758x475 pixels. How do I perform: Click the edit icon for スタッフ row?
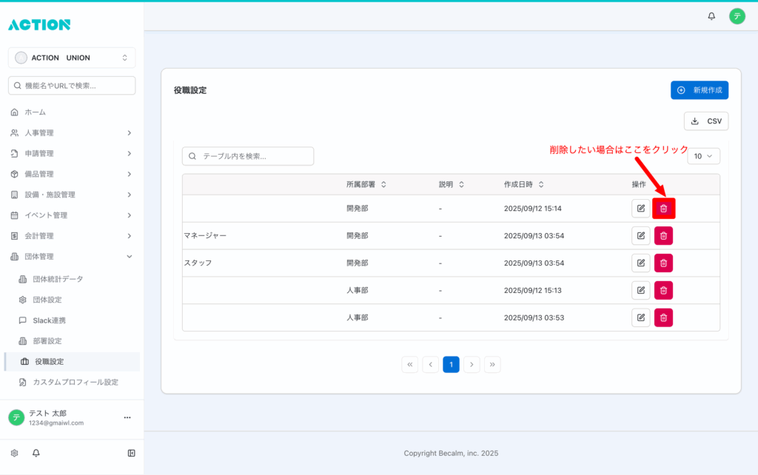(640, 263)
